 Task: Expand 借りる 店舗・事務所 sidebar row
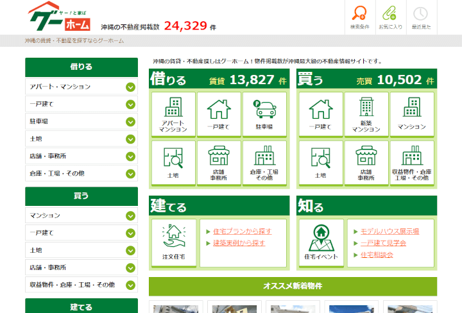coord(81,156)
